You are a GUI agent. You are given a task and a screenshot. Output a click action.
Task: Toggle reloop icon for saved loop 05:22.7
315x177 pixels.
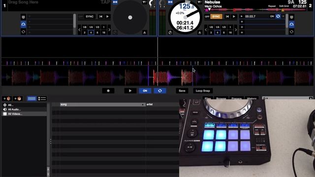(278, 16)
